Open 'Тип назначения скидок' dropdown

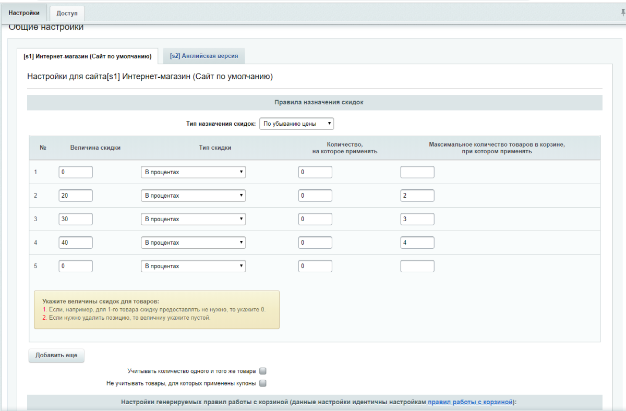pyautogui.click(x=296, y=124)
